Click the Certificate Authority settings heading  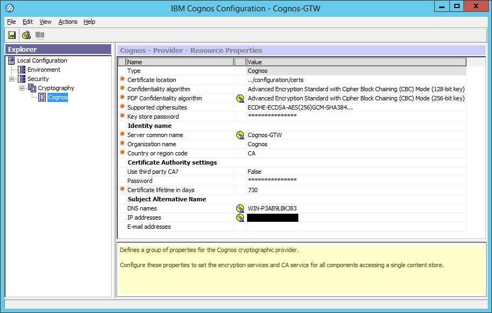click(x=172, y=162)
